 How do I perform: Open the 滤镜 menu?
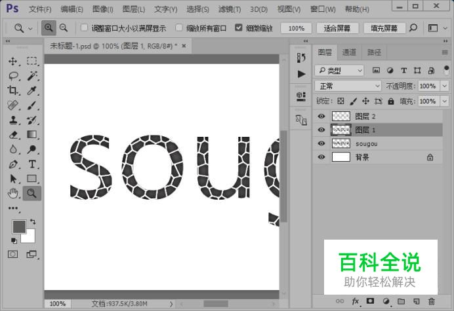point(230,9)
